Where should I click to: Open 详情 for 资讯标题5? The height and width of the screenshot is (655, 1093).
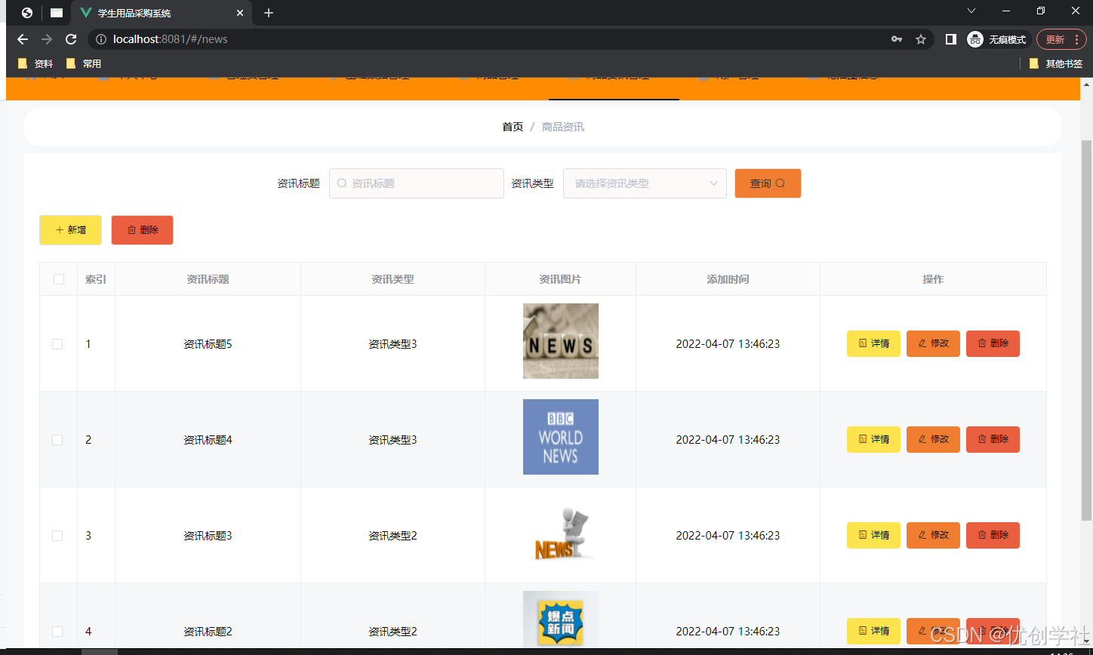coord(873,343)
